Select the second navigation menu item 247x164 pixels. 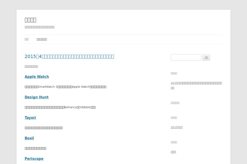click(42, 39)
